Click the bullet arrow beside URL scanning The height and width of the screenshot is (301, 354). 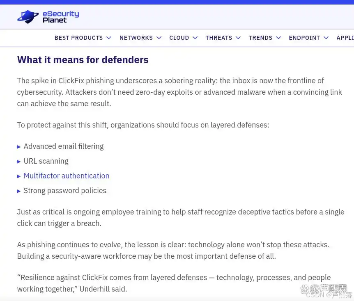click(x=19, y=162)
